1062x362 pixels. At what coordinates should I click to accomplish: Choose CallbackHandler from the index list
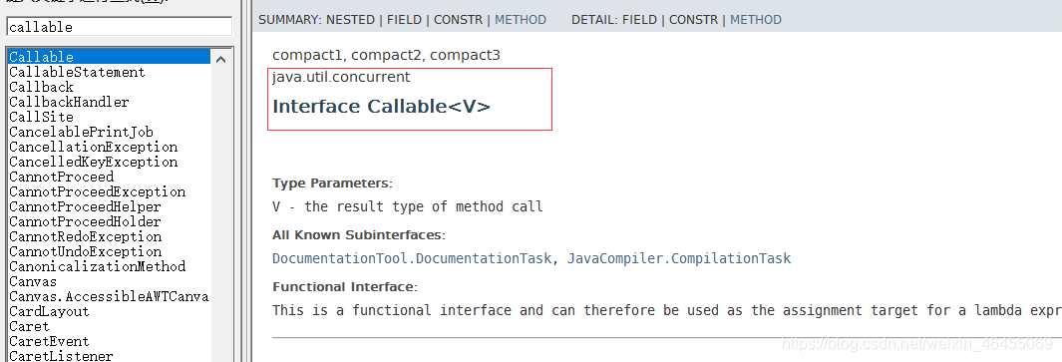[69, 102]
